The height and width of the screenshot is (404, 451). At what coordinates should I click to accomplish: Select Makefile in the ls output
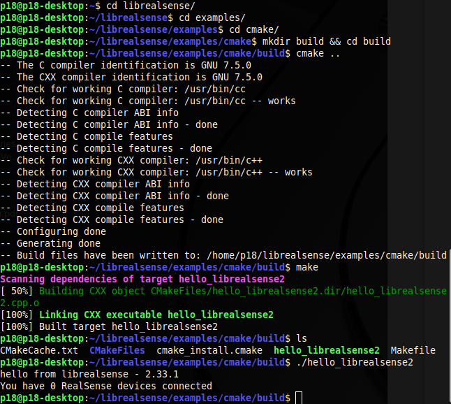[413, 350]
